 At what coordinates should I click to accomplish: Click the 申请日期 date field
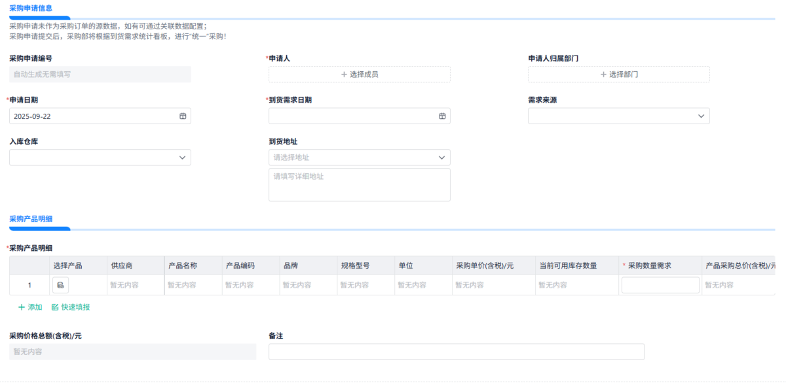point(92,116)
